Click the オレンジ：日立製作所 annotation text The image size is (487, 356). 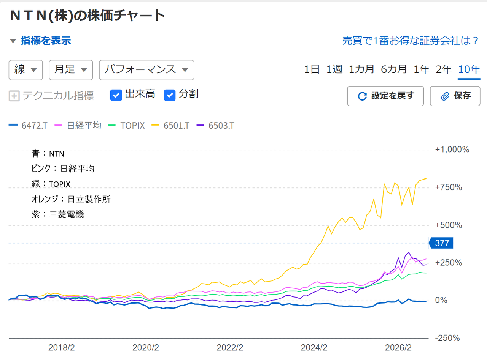(x=71, y=199)
